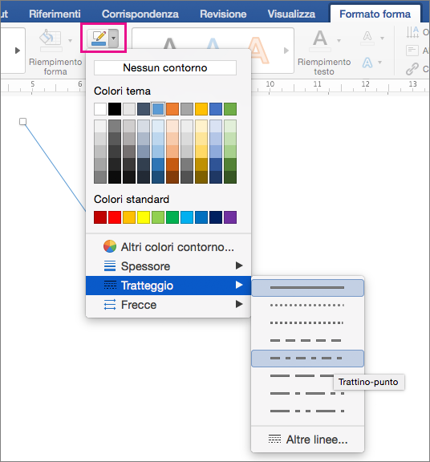
Task: Pick the light blue standard color
Action: 187,217
